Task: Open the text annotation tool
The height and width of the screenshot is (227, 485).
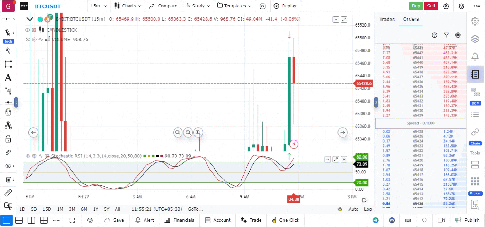Action: pyautogui.click(x=8, y=78)
